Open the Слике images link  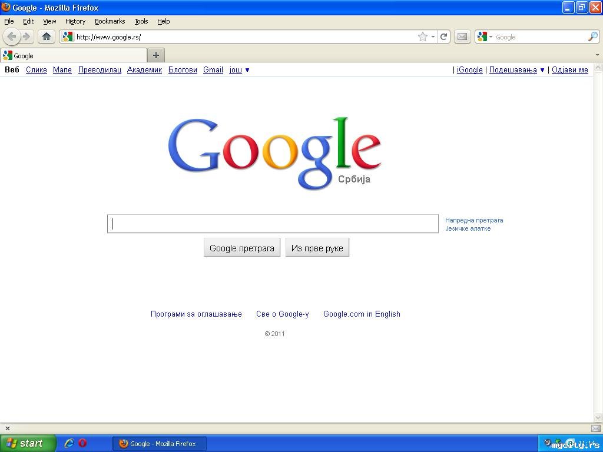click(36, 69)
